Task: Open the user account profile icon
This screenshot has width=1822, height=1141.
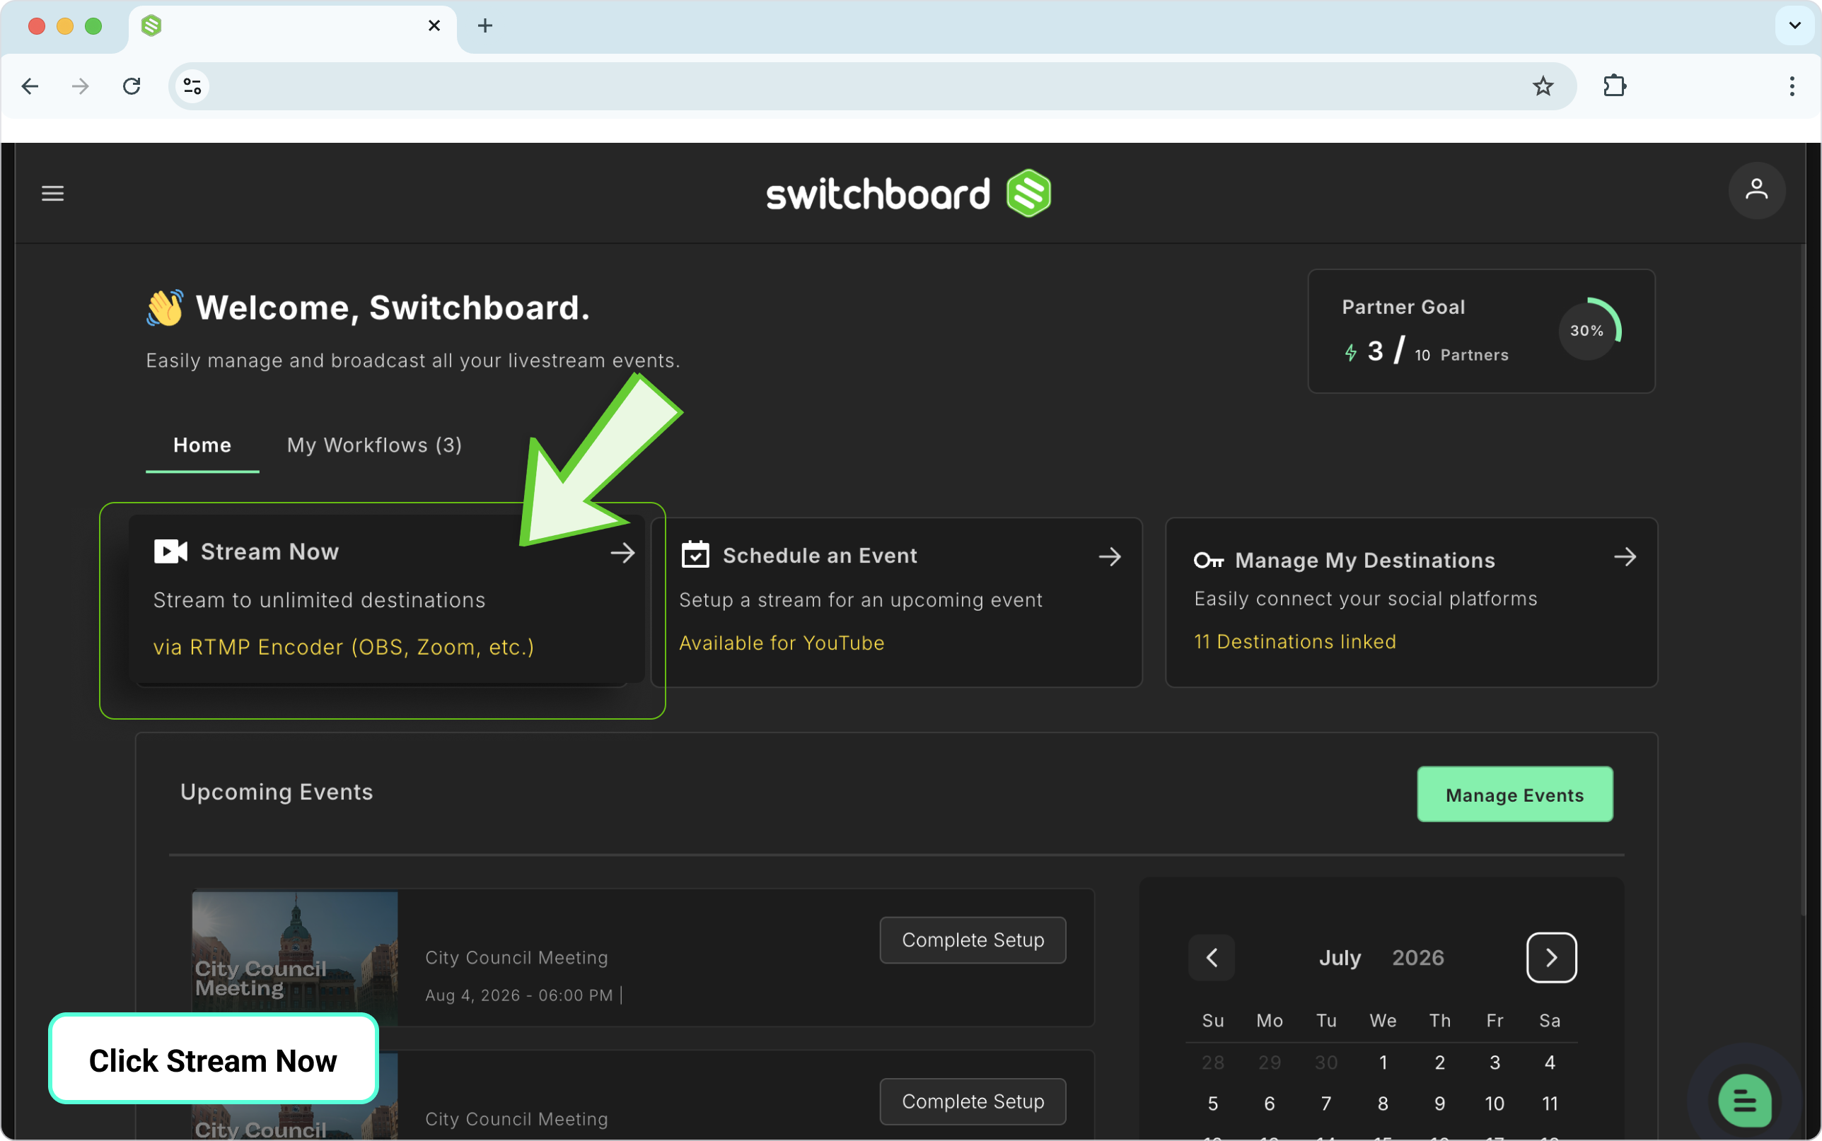Action: pyautogui.click(x=1756, y=190)
